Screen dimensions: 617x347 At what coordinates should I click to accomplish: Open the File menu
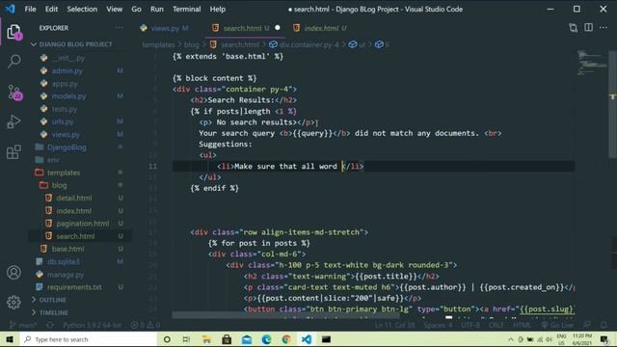pos(30,9)
